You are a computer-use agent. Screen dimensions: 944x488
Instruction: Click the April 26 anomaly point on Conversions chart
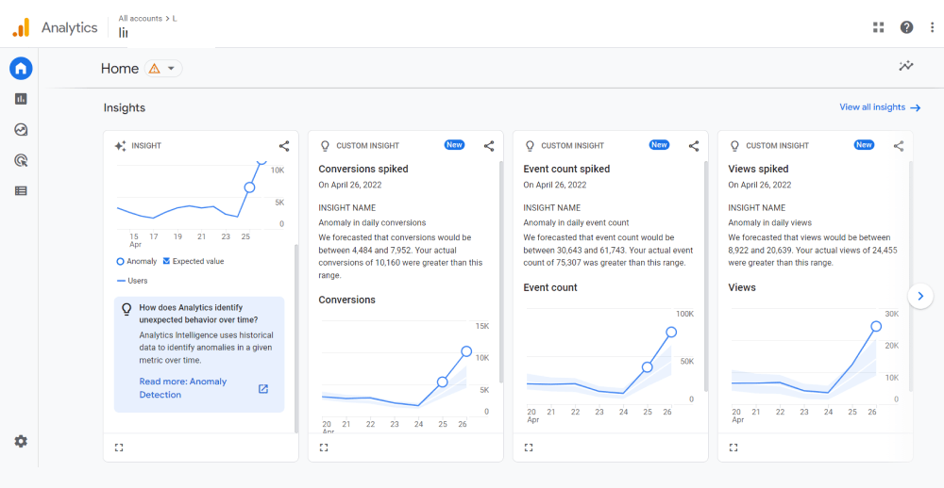tap(466, 351)
